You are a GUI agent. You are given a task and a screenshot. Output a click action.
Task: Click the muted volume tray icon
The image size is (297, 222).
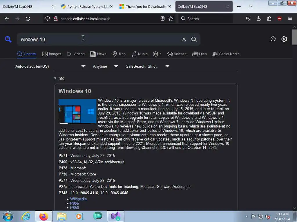268,217
